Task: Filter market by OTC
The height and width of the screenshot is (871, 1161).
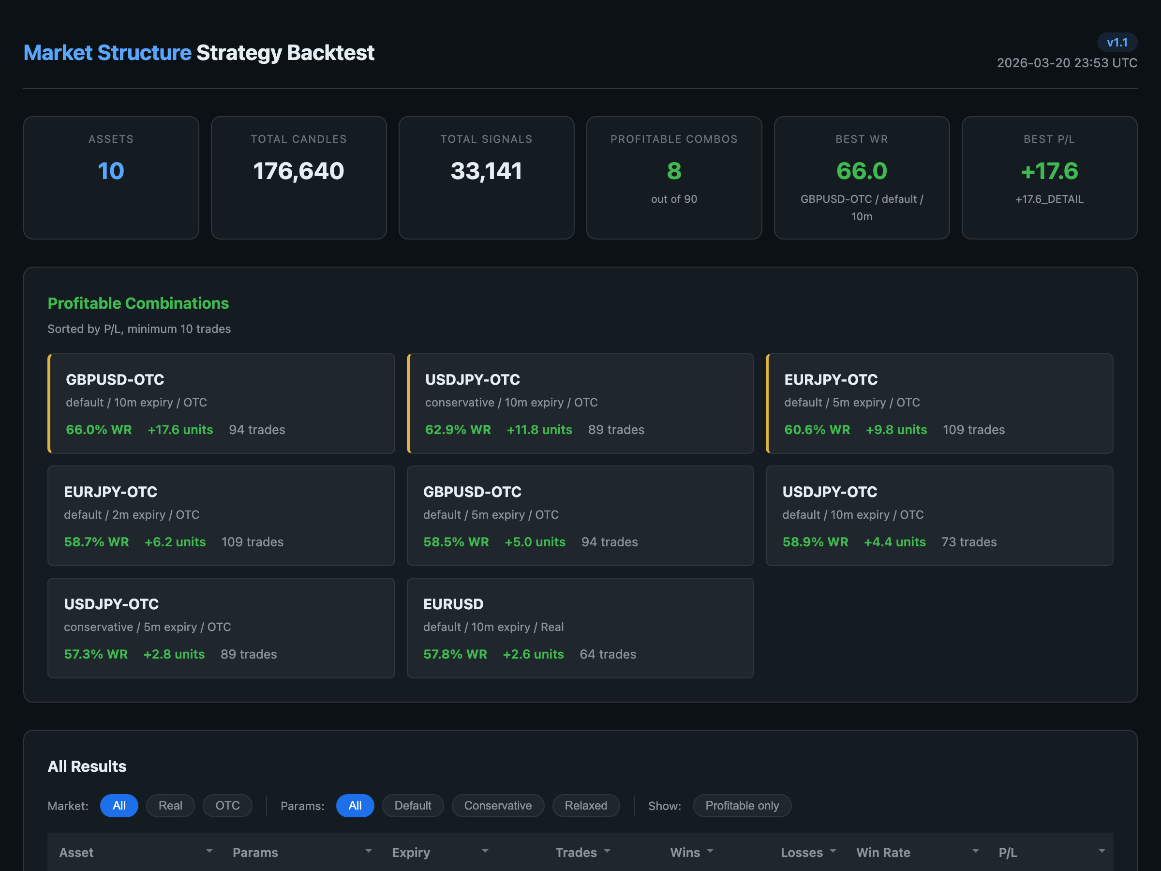Action: [x=227, y=805]
